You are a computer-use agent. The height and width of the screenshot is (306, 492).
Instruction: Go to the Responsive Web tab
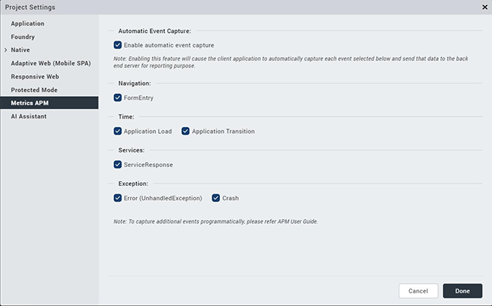coord(34,76)
